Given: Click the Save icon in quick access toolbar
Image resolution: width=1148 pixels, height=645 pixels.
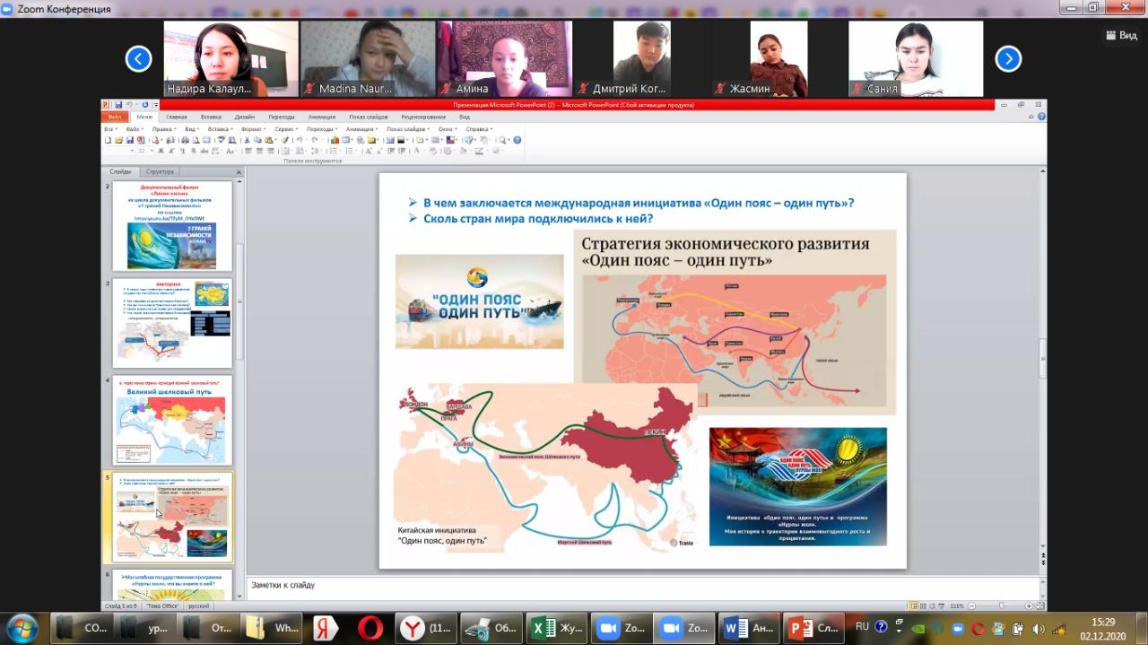Looking at the screenshot, I should click(117, 105).
